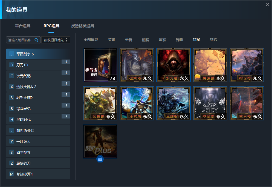
Task: Click the C letter badge for 次元战记
Action: 11,76
